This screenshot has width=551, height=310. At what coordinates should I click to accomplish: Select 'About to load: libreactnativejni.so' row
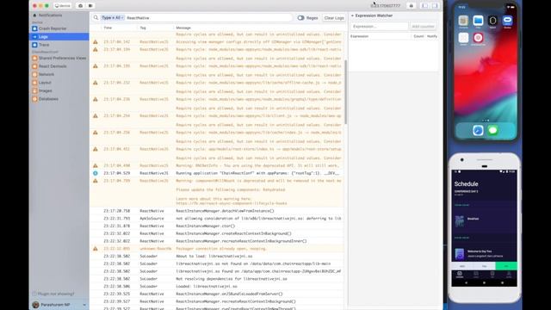pyautogui.click(x=217, y=257)
